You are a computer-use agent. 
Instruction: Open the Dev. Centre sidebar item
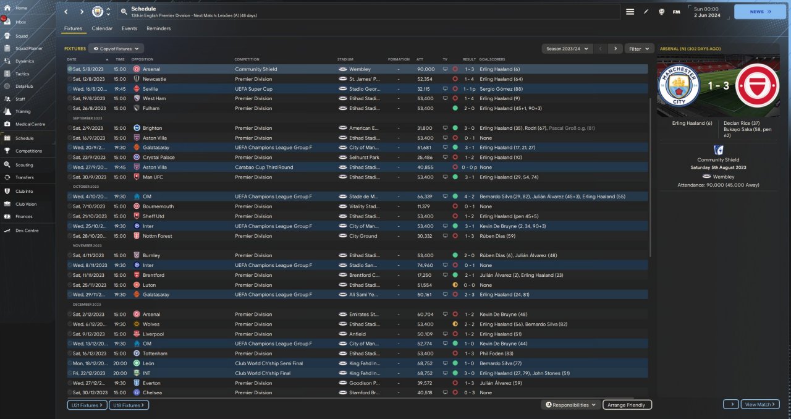point(27,231)
